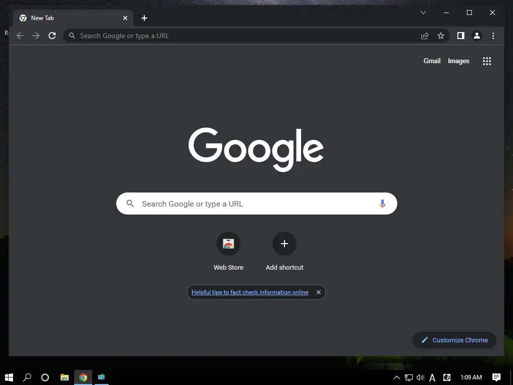Click the Chrome taskbar icon

pos(83,377)
